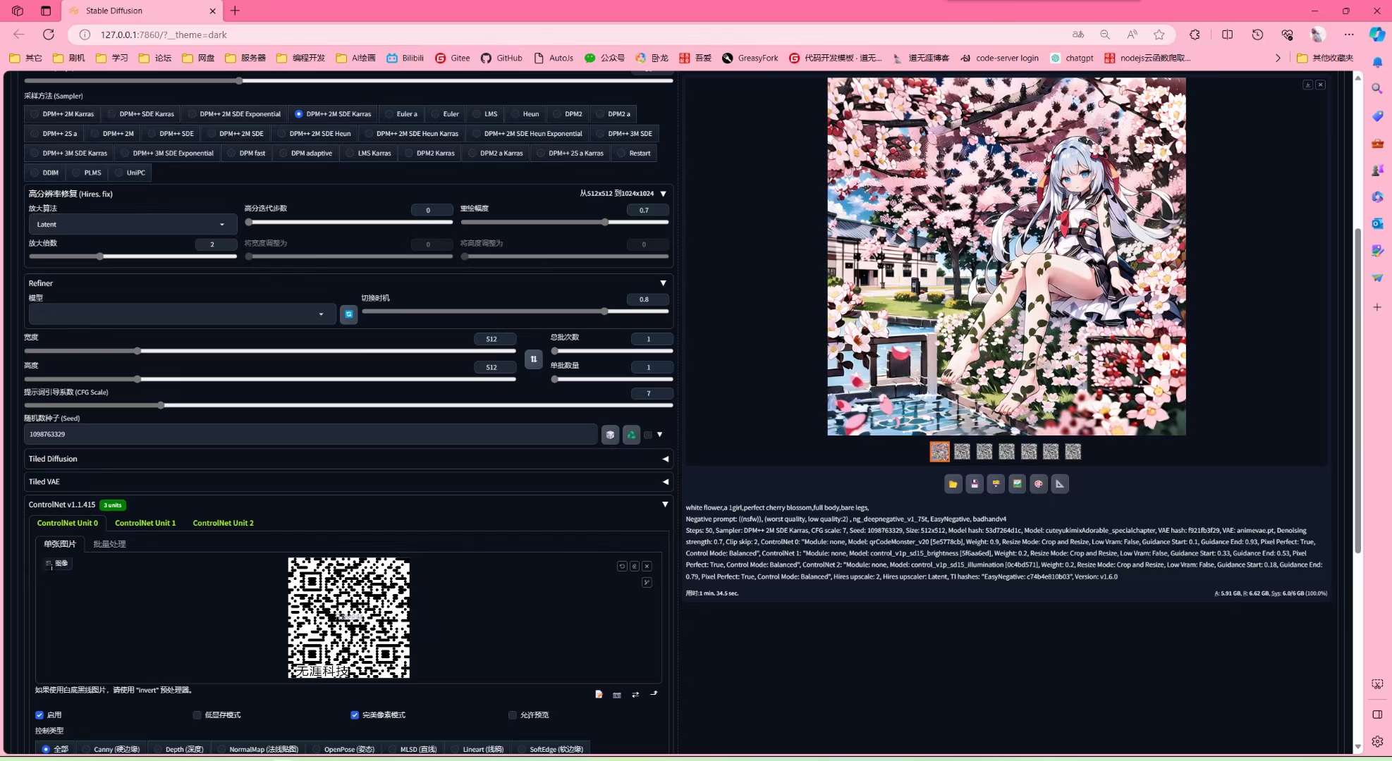The width and height of the screenshot is (1392, 761).
Task: Open the output images folder icon
Action: click(x=953, y=483)
